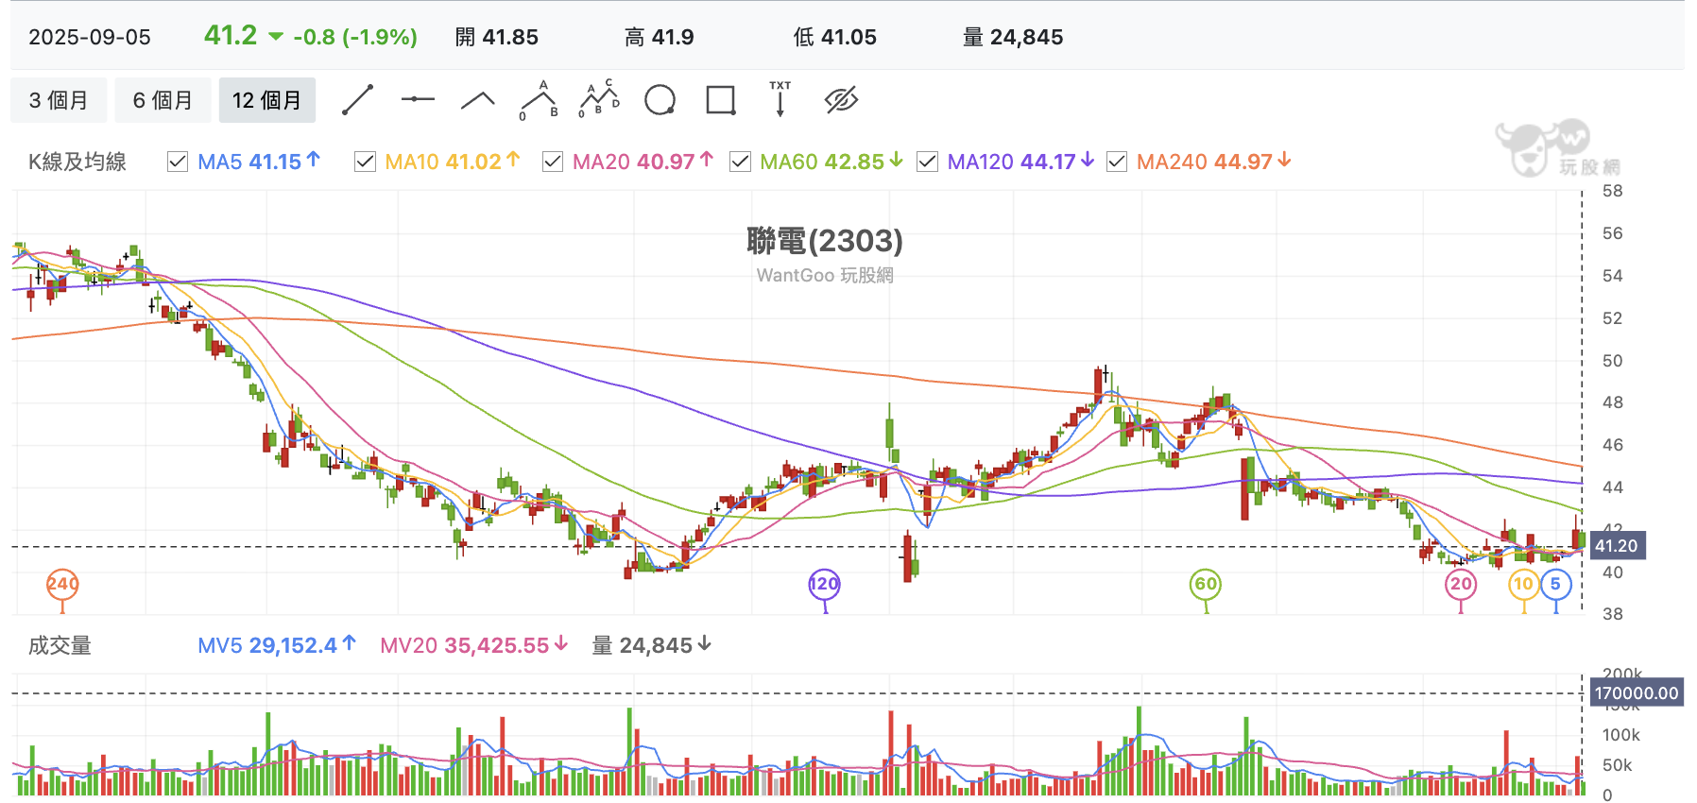Viewport: 1697px width, 803px height.
Task: Click the MA20 40.97 label text
Action: [634, 162]
